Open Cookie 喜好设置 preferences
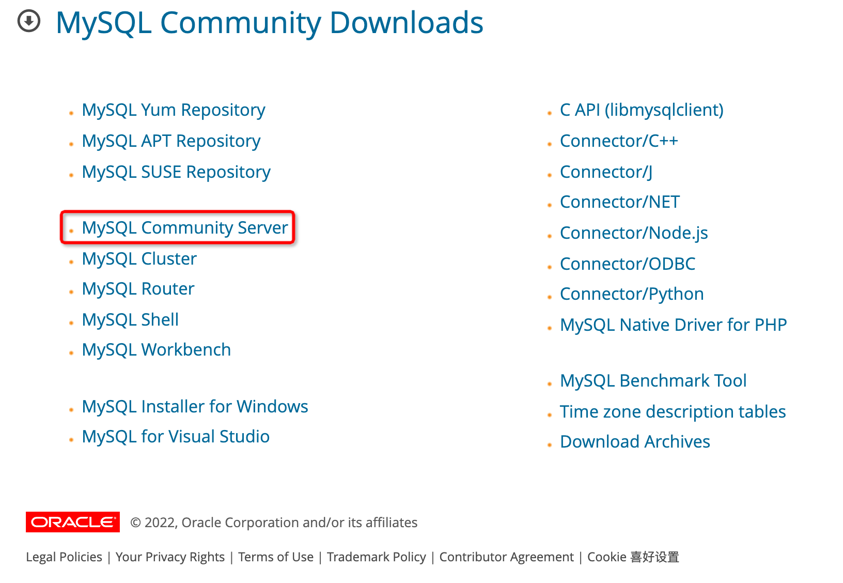The width and height of the screenshot is (843, 583). (633, 557)
